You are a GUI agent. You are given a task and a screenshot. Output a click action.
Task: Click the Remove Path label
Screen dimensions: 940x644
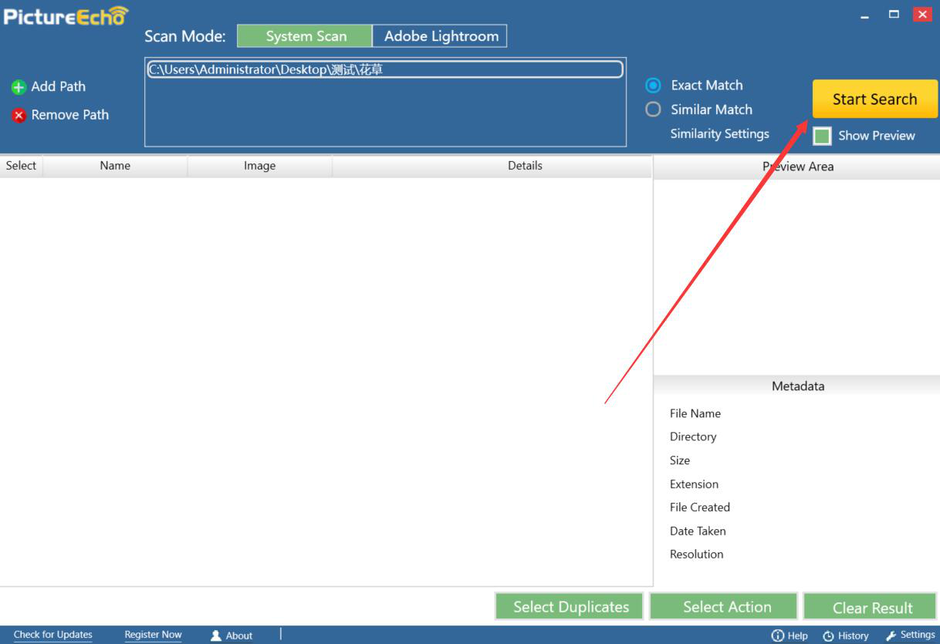(x=70, y=115)
